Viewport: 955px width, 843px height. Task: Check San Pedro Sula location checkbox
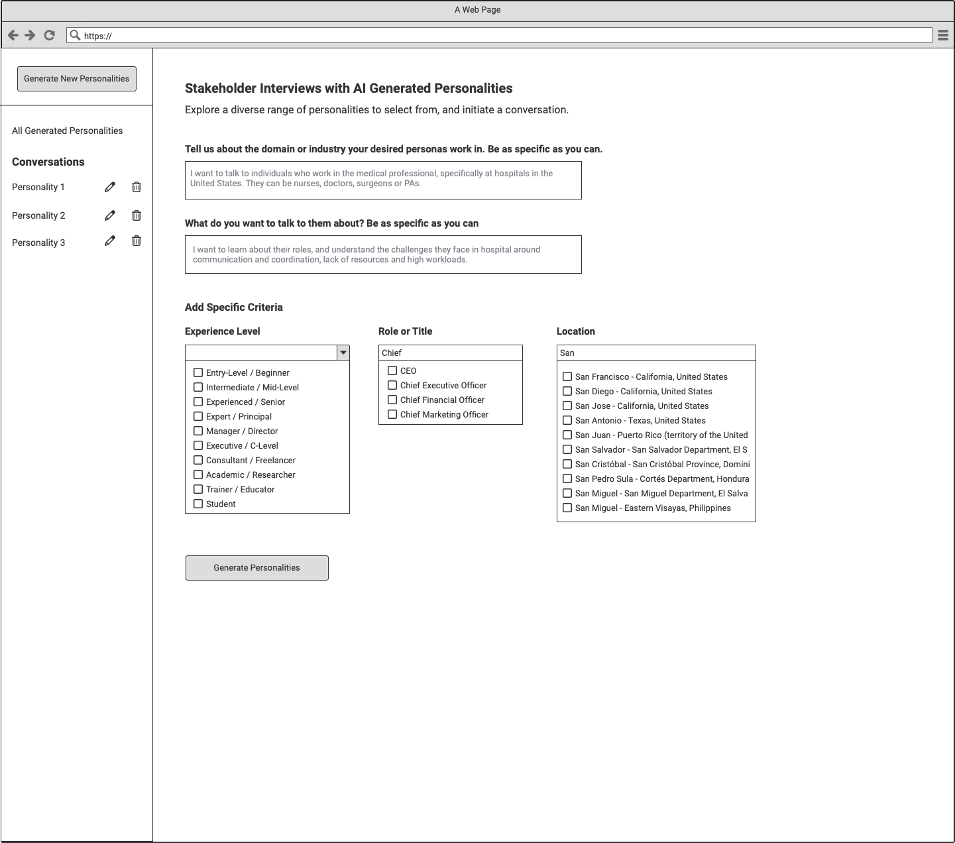(x=567, y=478)
